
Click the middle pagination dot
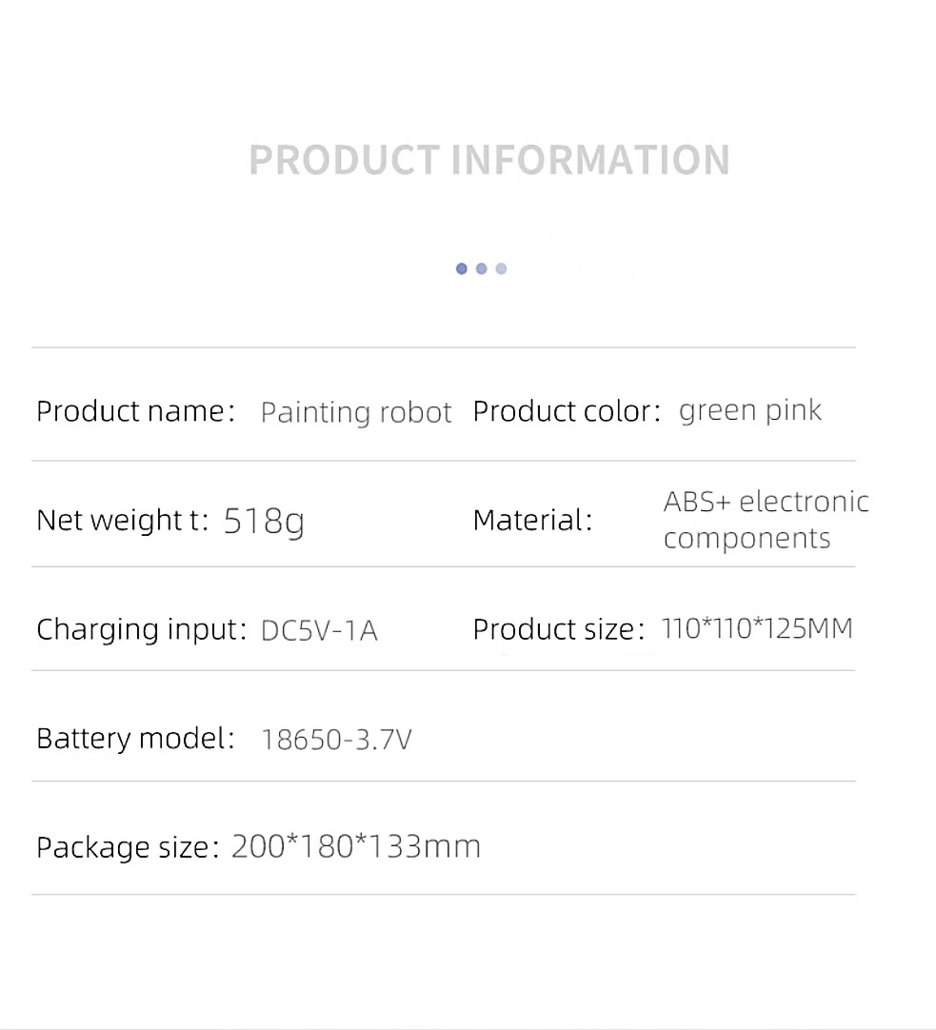pos(482,268)
